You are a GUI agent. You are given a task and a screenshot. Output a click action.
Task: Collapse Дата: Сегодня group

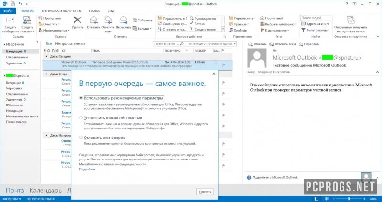tap(46, 56)
